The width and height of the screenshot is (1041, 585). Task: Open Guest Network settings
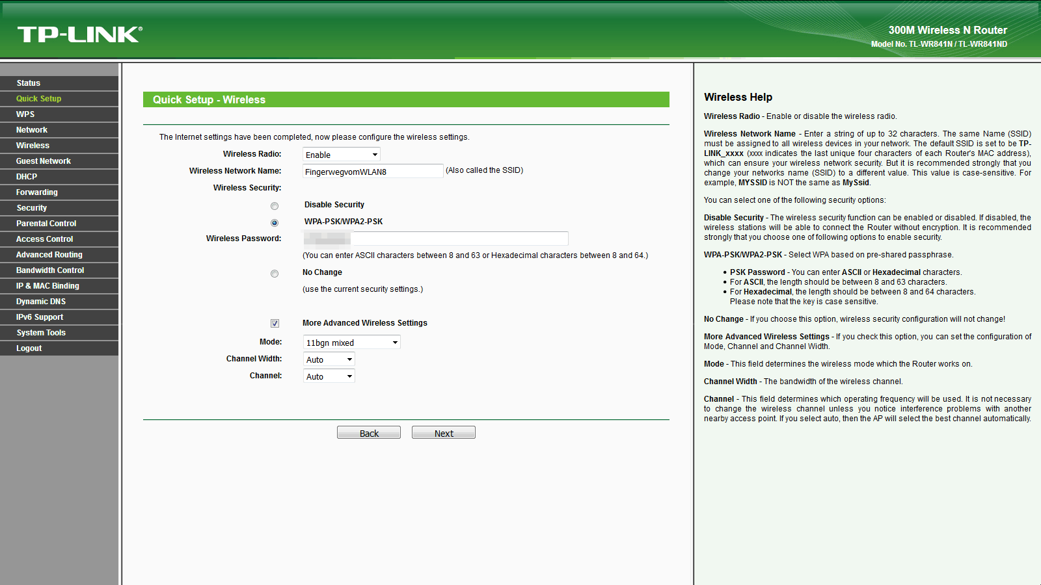[59, 161]
